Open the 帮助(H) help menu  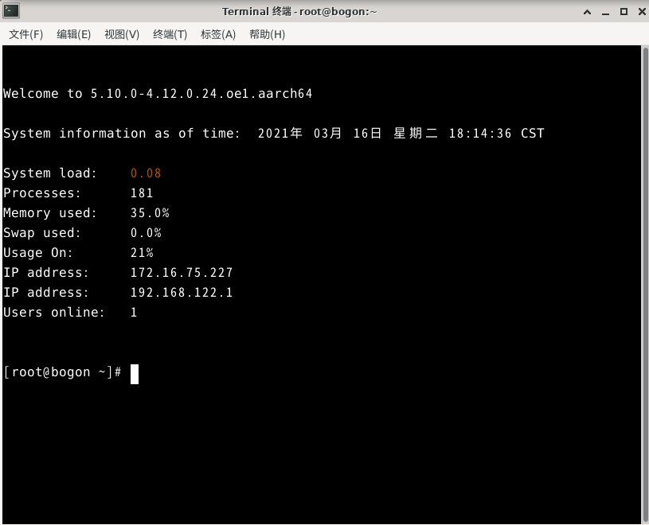(x=266, y=34)
